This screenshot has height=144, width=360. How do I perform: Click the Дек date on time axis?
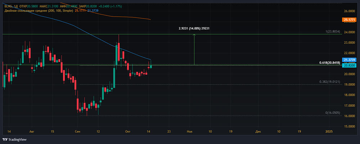(x=258, y=132)
